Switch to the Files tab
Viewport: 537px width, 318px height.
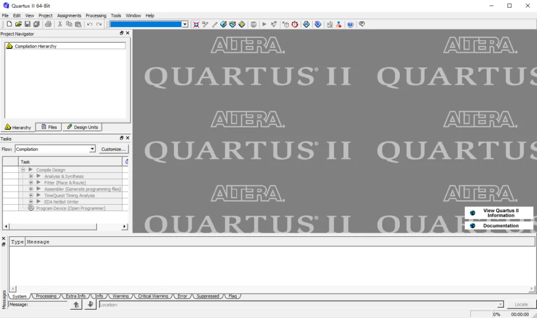(x=49, y=127)
